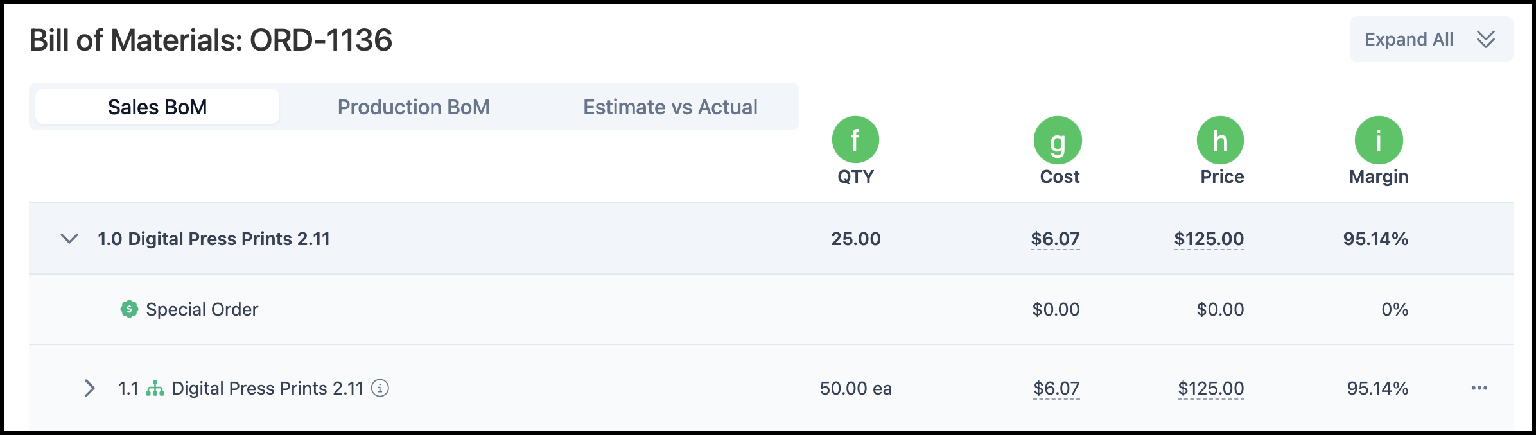Click the $125.00 price on row 1.0
This screenshot has height=435, width=1536.
coord(1209,239)
